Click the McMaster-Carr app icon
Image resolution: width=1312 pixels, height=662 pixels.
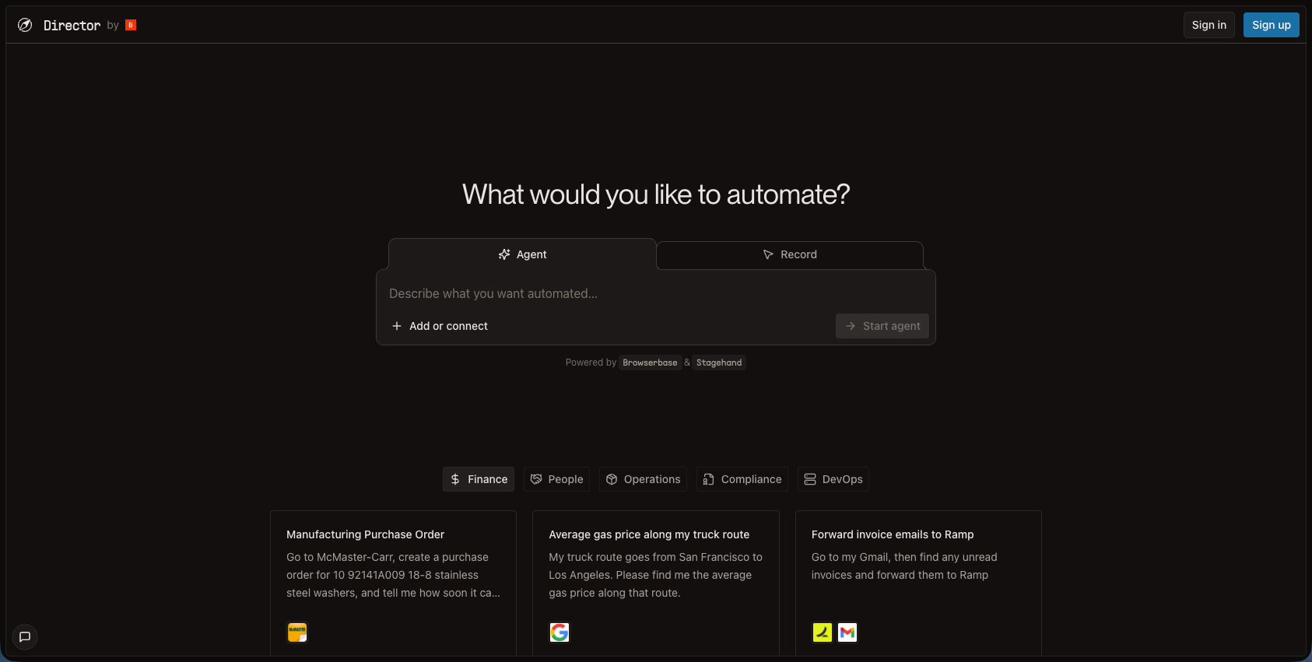tap(297, 632)
